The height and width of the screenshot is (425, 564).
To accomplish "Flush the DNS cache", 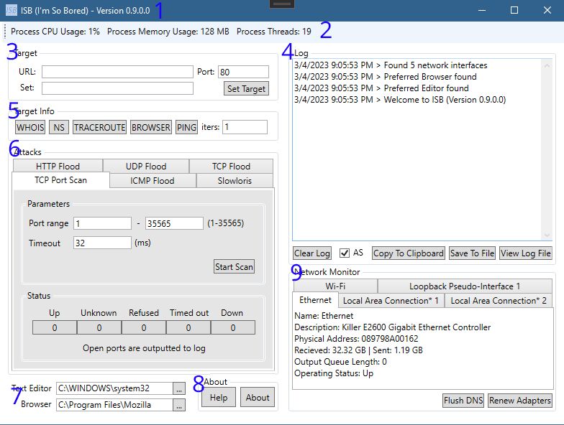I will 463,401.
